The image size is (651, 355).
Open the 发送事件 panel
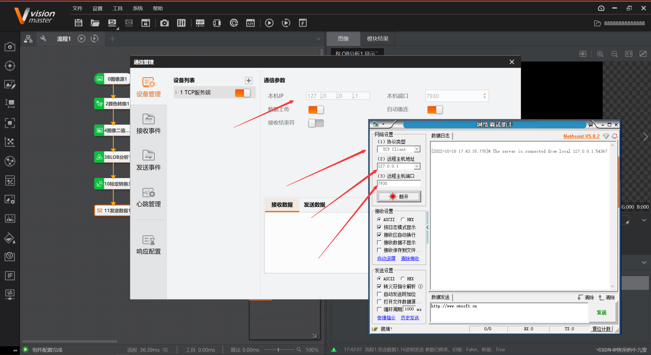coord(149,160)
